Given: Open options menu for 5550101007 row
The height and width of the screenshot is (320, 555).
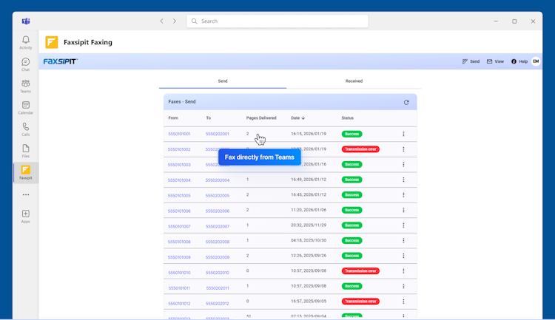Looking at the screenshot, I should [403, 225].
